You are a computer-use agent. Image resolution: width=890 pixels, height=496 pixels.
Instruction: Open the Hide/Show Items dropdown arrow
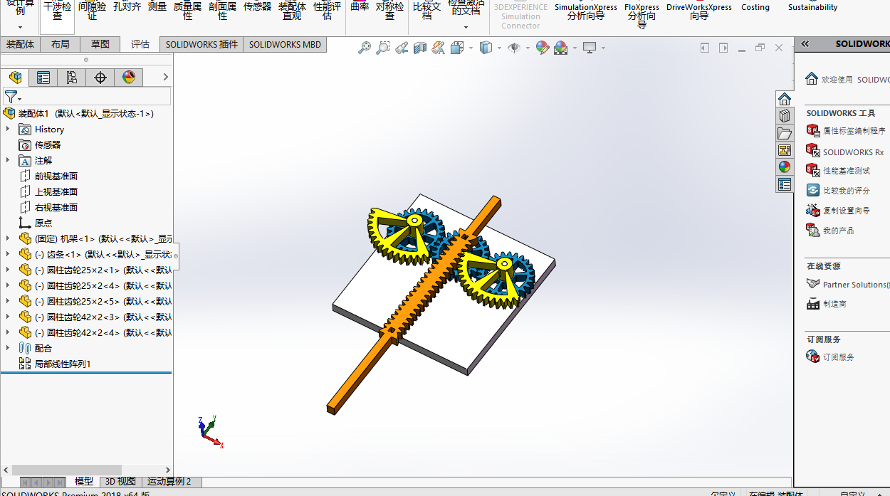(528, 48)
